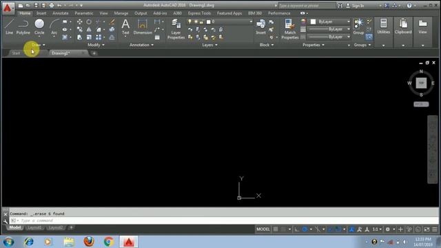Click the Array tool in Modify
441x248 pixels.
point(99,37)
